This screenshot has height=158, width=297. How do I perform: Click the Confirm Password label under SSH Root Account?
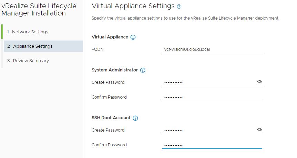[x=109, y=145]
